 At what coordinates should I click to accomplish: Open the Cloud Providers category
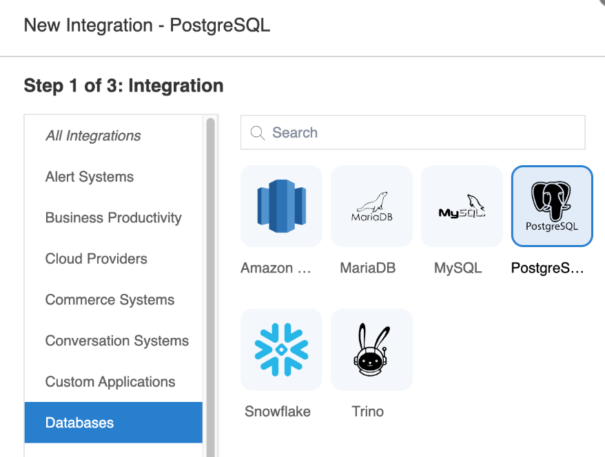[114, 259]
